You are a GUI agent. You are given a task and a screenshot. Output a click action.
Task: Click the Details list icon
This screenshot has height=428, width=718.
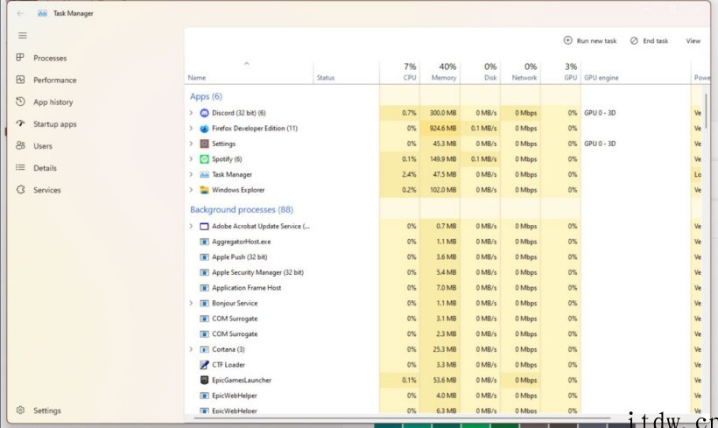click(x=20, y=167)
